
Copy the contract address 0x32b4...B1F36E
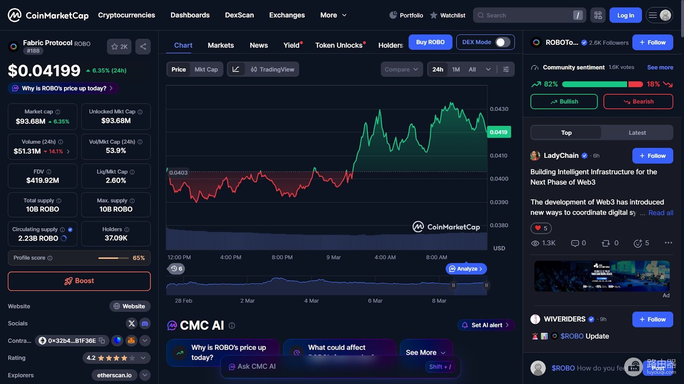click(102, 340)
